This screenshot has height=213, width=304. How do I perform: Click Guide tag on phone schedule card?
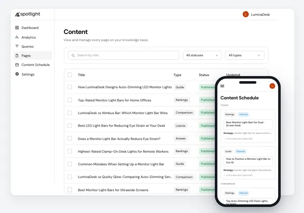[228, 151]
